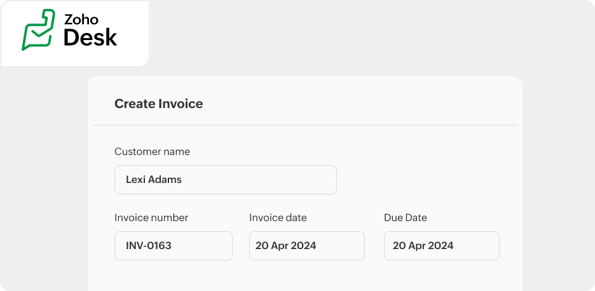Click "20 Apr 2024" under Due Date
Image resolution: width=595 pixels, height=291 pixels.
[x=423, y=246]
